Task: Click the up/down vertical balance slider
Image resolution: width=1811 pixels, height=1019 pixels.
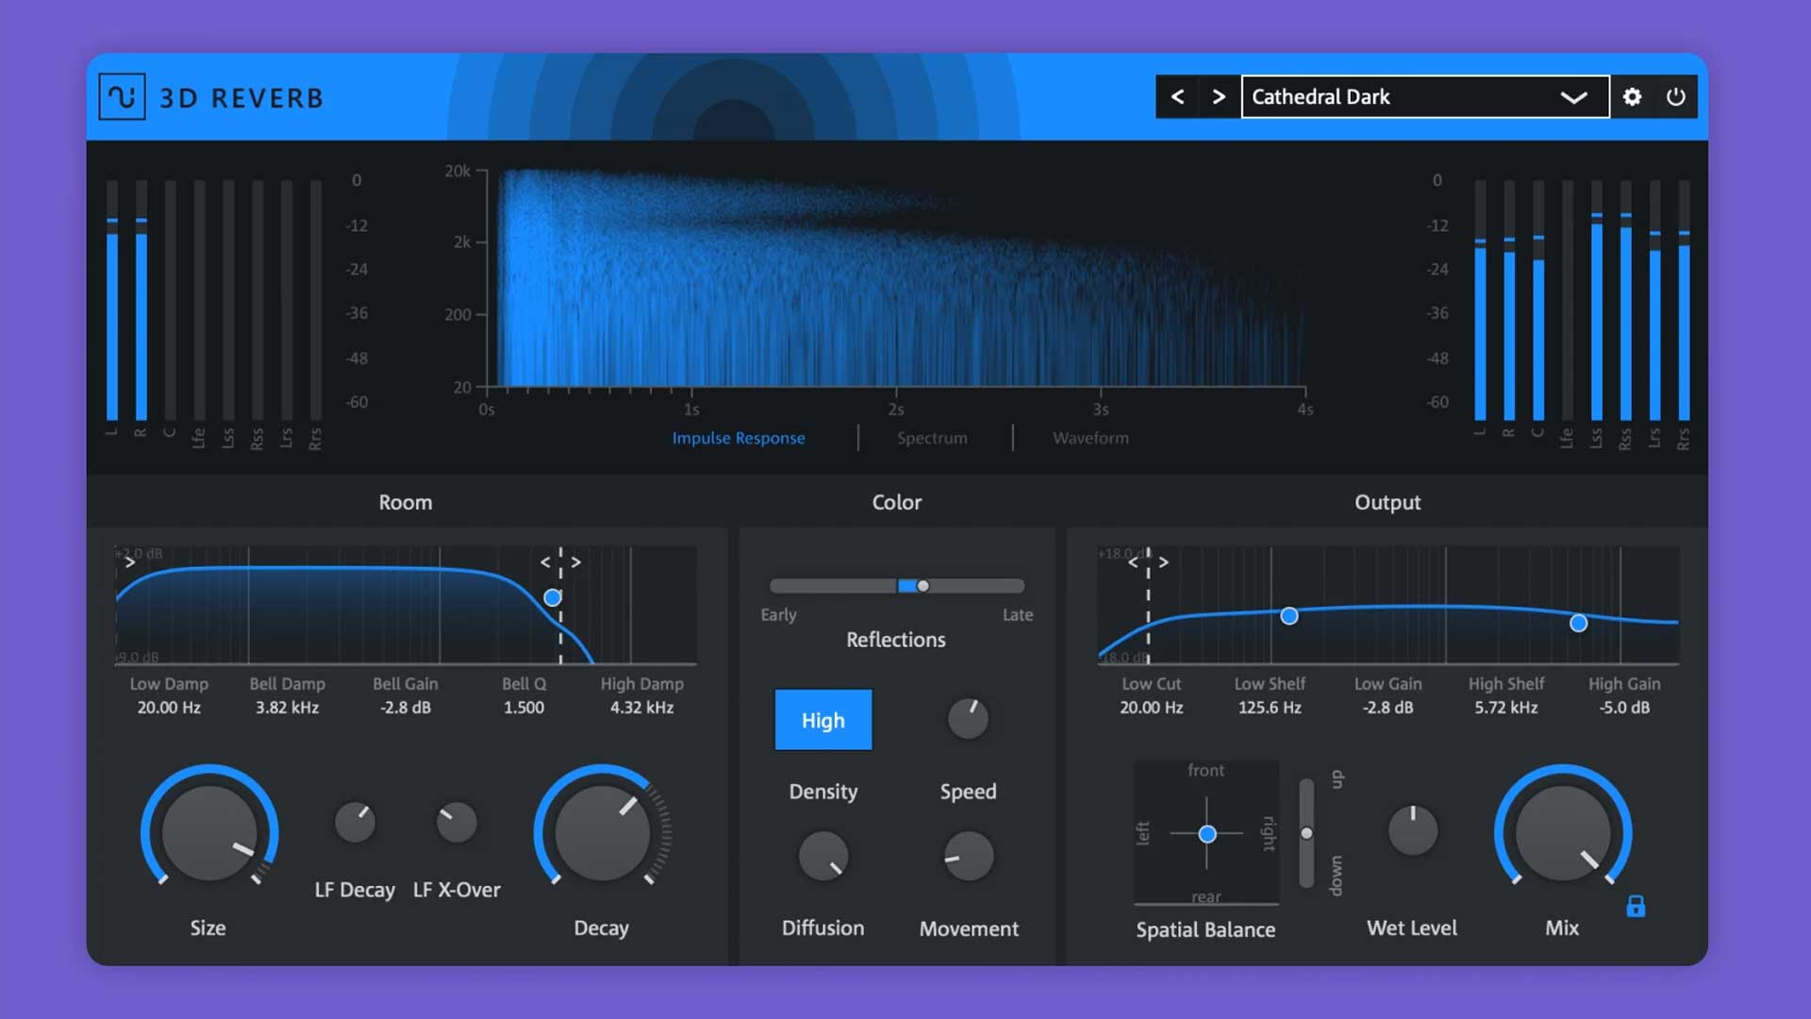Action: point(1306,833)
